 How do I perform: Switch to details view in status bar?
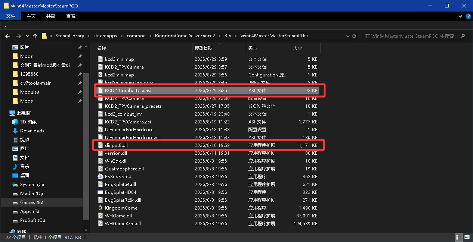tap(458, 237)
